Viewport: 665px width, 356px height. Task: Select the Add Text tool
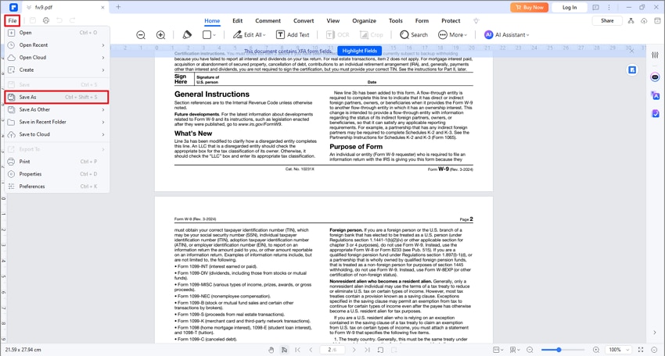tap(293, 34)
